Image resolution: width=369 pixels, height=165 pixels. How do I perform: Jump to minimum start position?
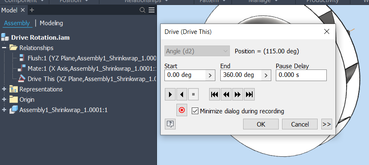click(x=215, y=94)
